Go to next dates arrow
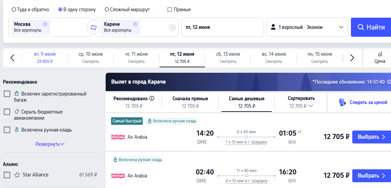This screenshot has width=391, height=188. coord(352,58)
